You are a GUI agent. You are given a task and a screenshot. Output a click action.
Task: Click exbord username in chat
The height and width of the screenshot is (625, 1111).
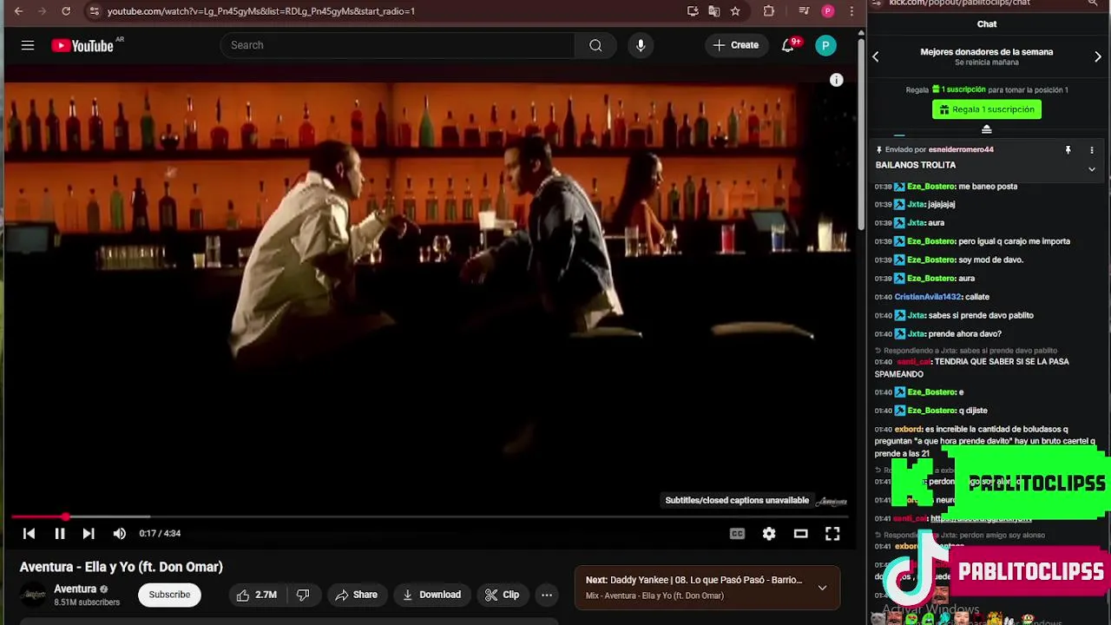tap(908, 429)
